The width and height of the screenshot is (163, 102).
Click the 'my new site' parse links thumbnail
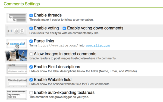pyautogui.click(x=17, y=44)
